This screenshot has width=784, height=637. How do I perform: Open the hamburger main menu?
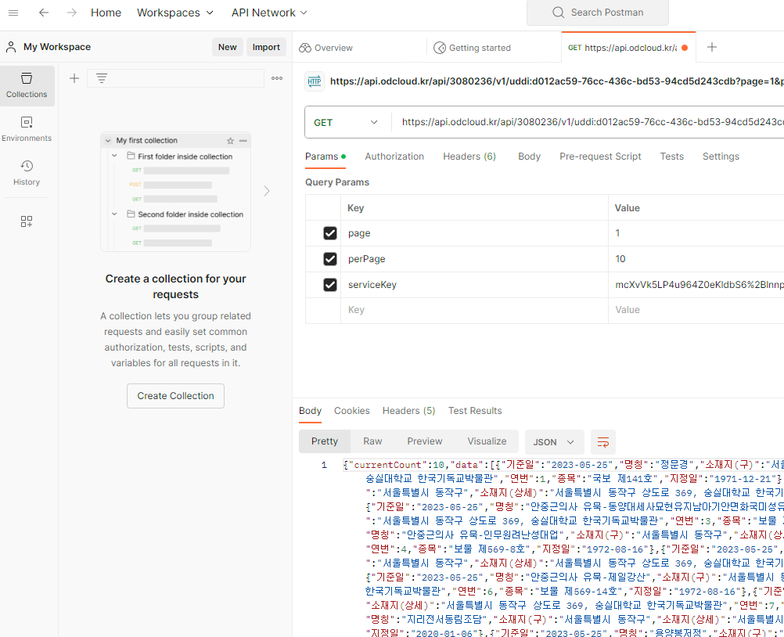(x=13, y=13)
